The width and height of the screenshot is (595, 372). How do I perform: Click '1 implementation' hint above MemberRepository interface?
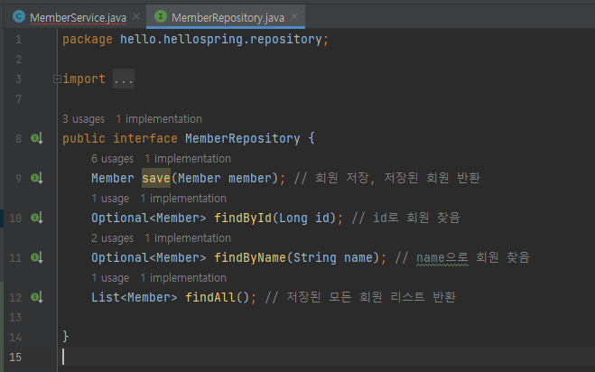pos(159,119)
